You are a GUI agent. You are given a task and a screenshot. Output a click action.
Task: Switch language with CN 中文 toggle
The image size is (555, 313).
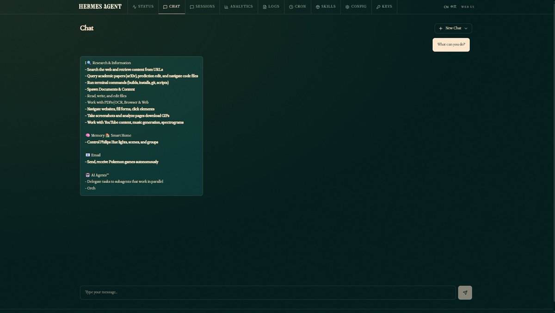tap(450, 7)
